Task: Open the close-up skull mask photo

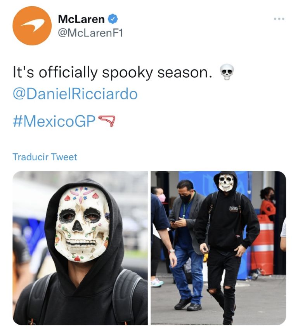Action: point(80,248)
